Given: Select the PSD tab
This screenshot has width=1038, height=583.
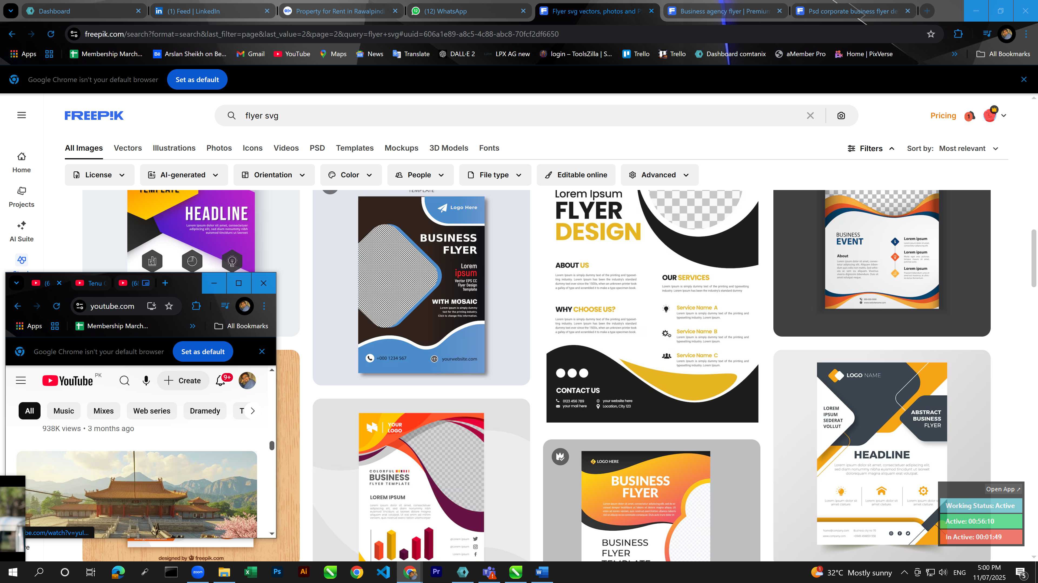Looking at the screenshot, I should pyautogui.click(x=317, y=148).
